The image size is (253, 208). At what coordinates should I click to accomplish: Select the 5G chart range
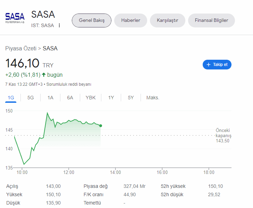tap(31, 98)
